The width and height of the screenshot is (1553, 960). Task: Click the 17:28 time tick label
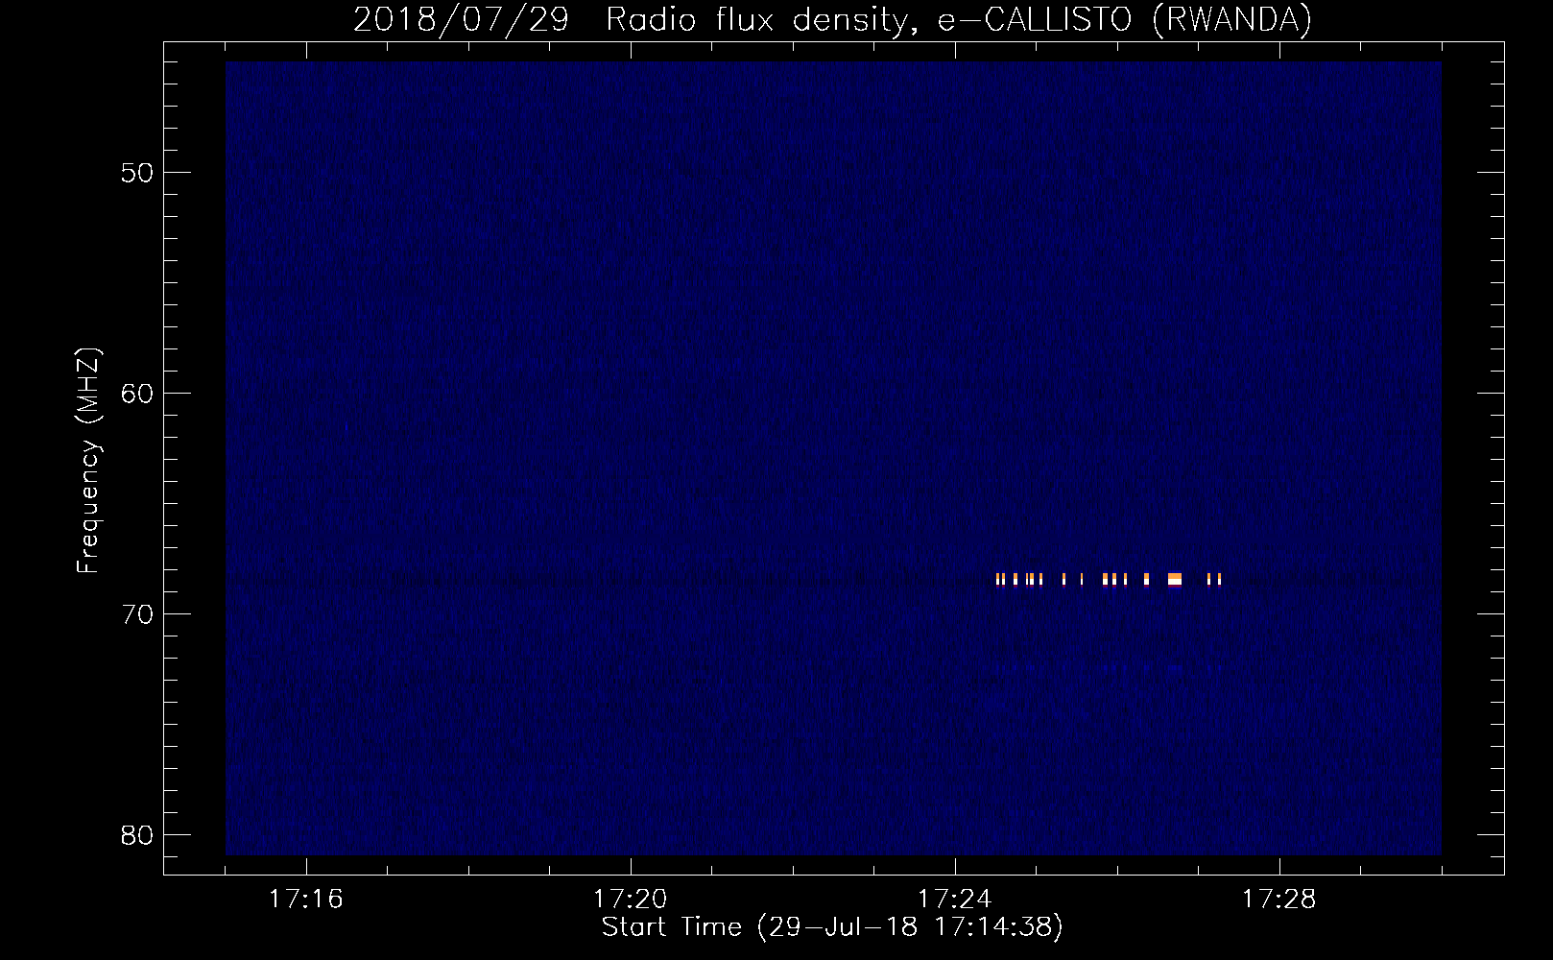[1278, 900]
